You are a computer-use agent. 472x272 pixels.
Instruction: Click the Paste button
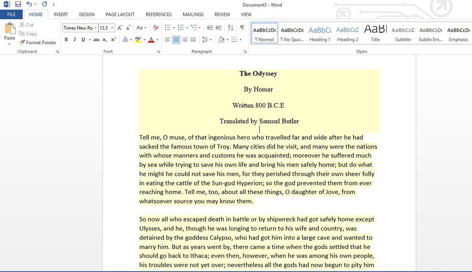[x=10, y=31]
